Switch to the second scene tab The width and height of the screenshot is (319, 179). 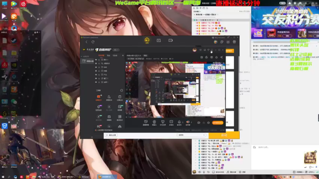pos(108,55)
